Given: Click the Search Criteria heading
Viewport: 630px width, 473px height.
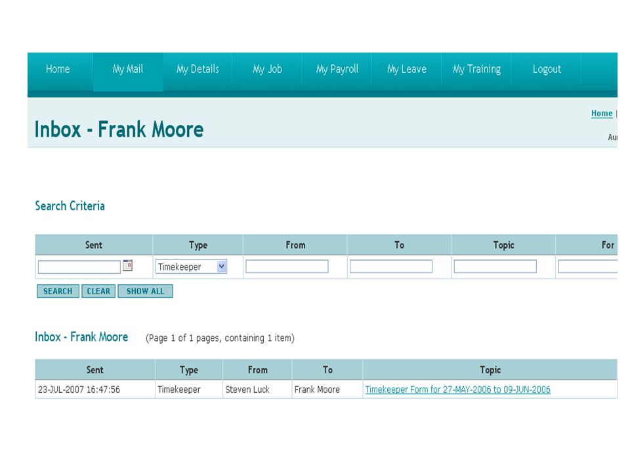Looking at the screenshot, I should tap(70, 206).
